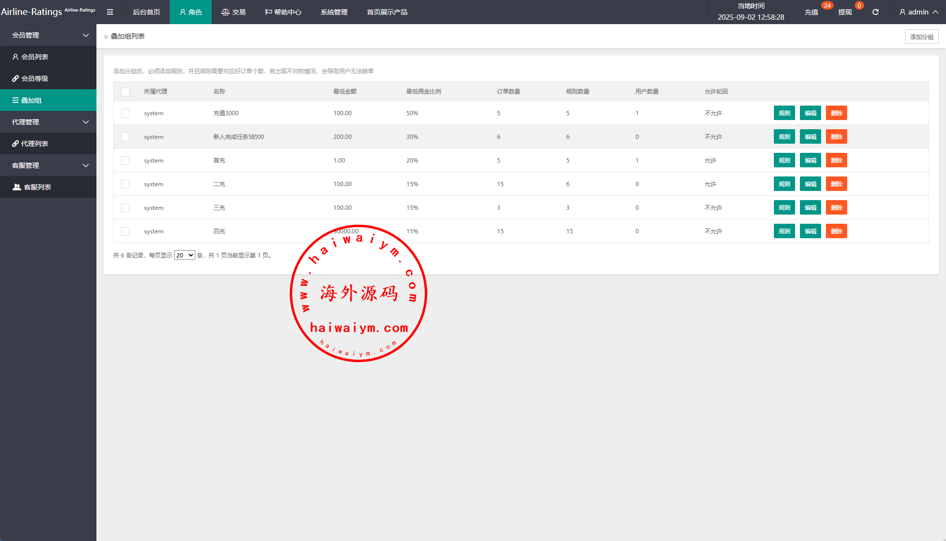
Task: Toggle the select-all header checkbox
Action: (x=125, y=92)
